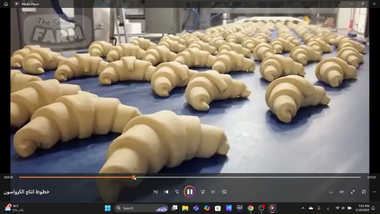
Task: Switch the input language indicator
Action: [x=328, y=208]
